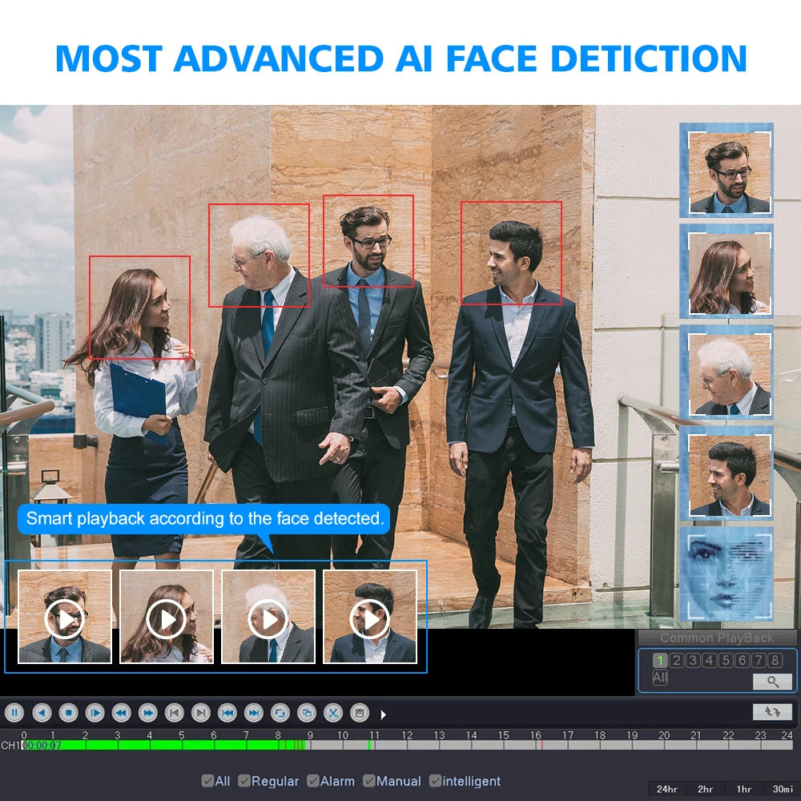
Task: Click the scissors clip icon
Action: point(332,712)
